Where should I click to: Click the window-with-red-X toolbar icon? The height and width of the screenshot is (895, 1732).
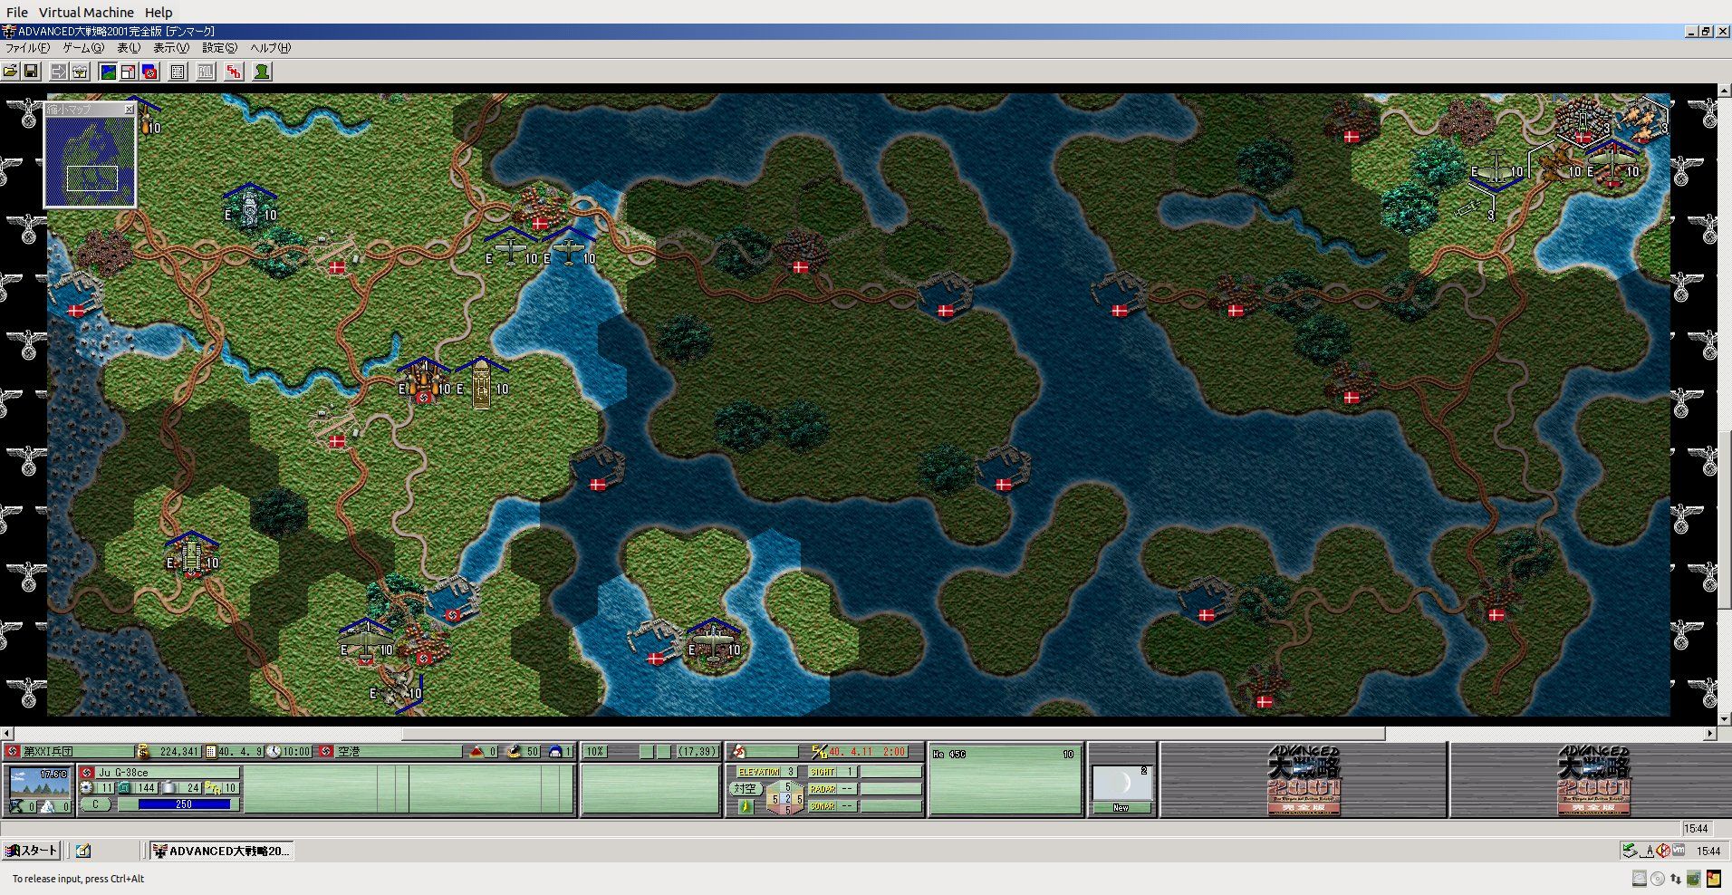129,72
